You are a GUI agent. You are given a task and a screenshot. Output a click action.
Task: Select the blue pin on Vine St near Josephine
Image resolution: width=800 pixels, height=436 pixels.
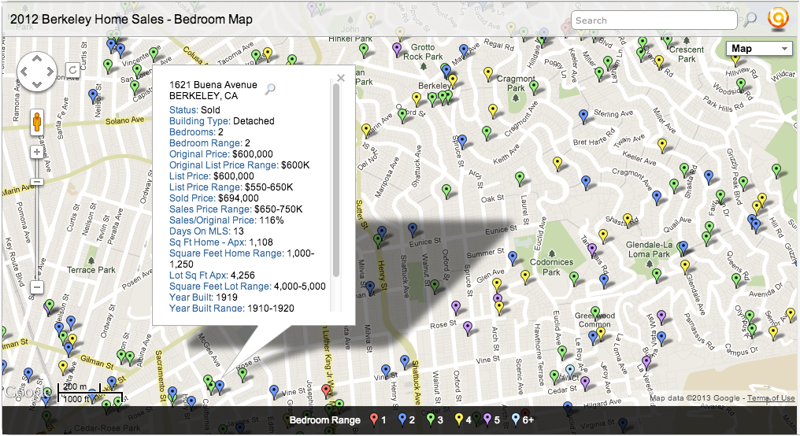[274, 392]
